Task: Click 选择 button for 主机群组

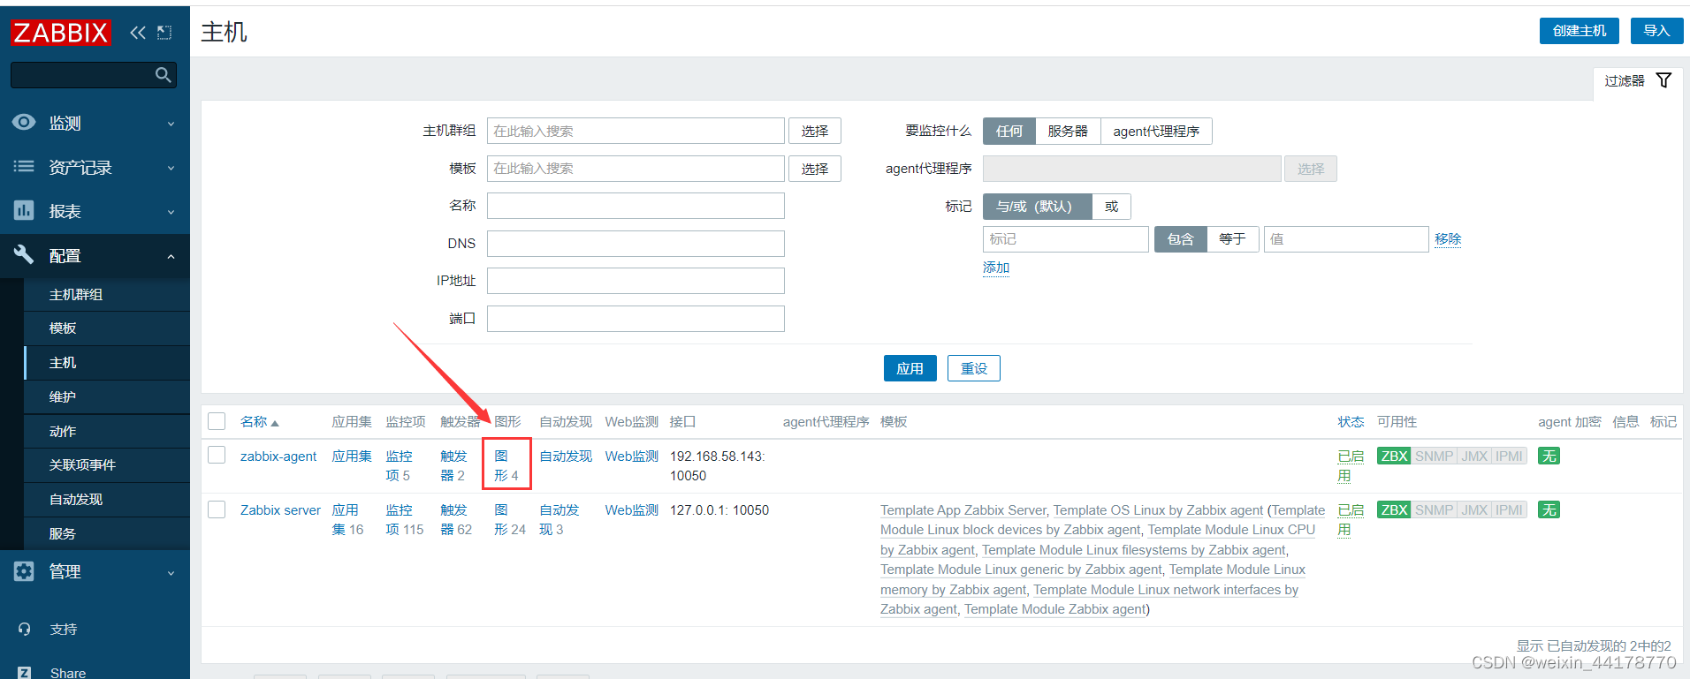Action: (815, 131)
